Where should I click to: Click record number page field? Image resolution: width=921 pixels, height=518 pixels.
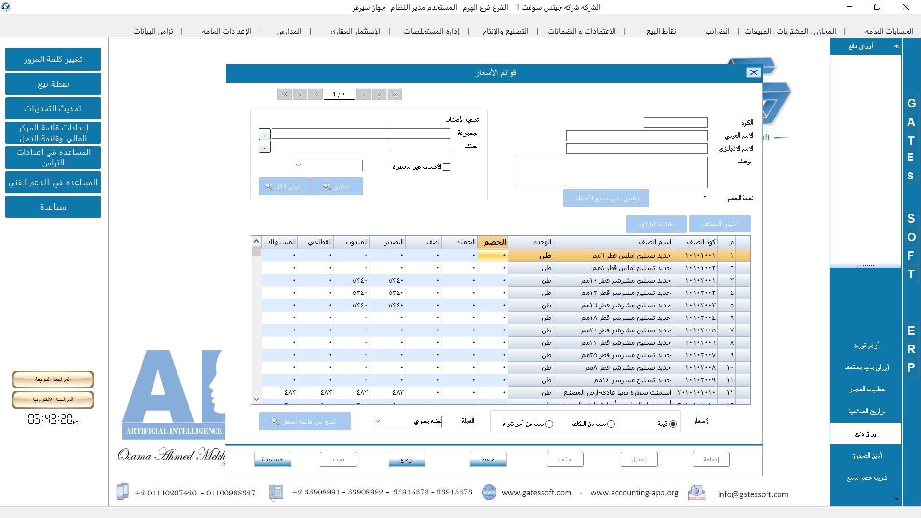(x=339, y=94)
